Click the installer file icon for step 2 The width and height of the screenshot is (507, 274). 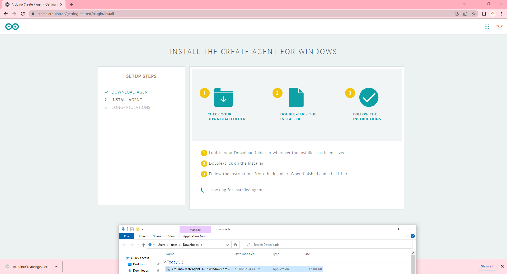coord(296,97)
